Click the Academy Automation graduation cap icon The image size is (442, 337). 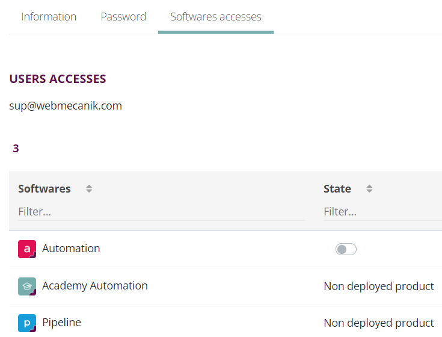(27, 286)
